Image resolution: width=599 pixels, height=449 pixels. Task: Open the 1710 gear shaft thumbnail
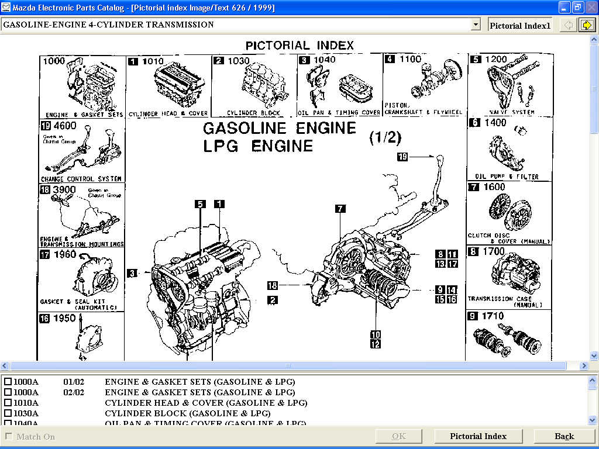pyautogui.click(x=508, y=335)
